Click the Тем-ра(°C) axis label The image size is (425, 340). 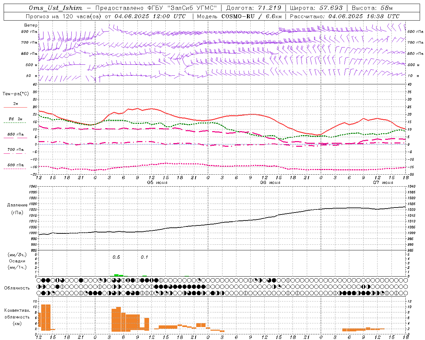coord(16,94)
